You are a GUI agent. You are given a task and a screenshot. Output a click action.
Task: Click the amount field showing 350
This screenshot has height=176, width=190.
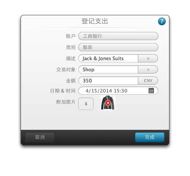108,81
